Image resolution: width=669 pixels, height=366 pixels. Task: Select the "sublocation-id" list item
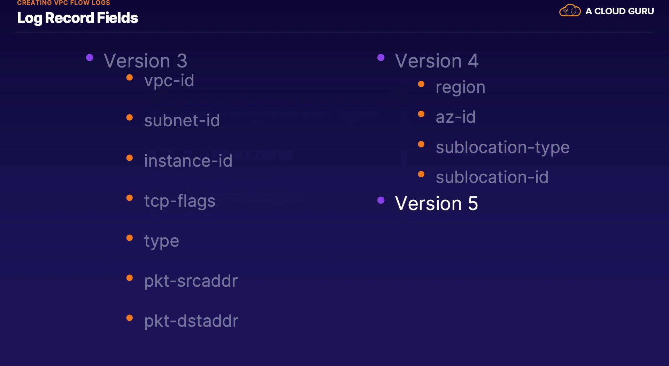pos(492,177)
